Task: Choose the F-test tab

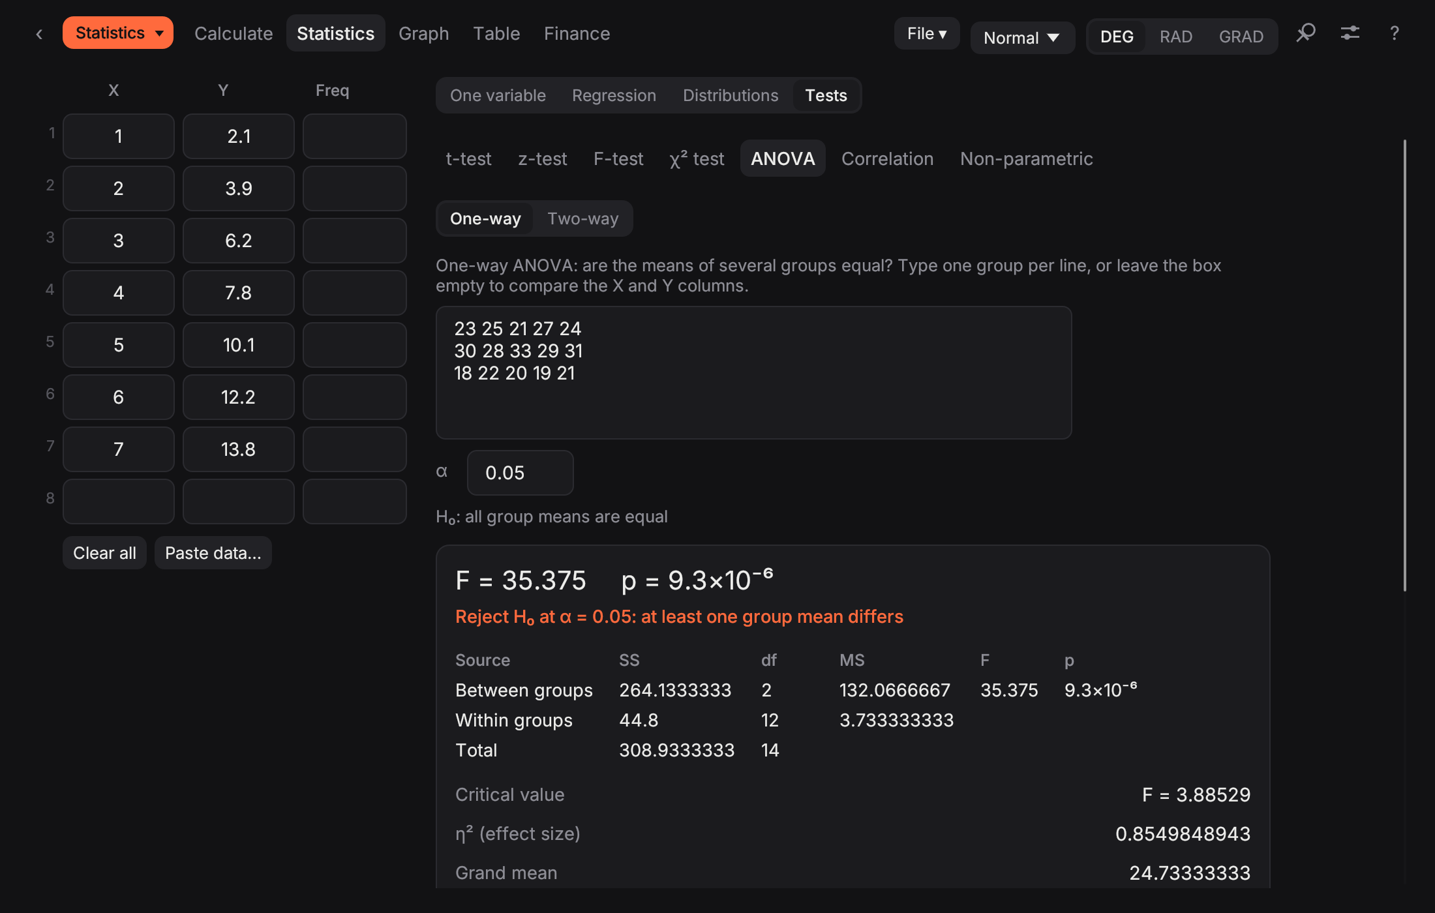Action: coord(618,158)
